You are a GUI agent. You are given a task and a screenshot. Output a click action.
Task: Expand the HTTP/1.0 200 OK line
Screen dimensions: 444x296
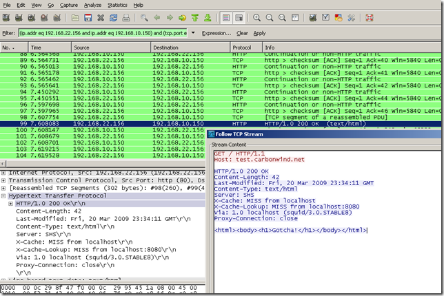coord(11,204)
